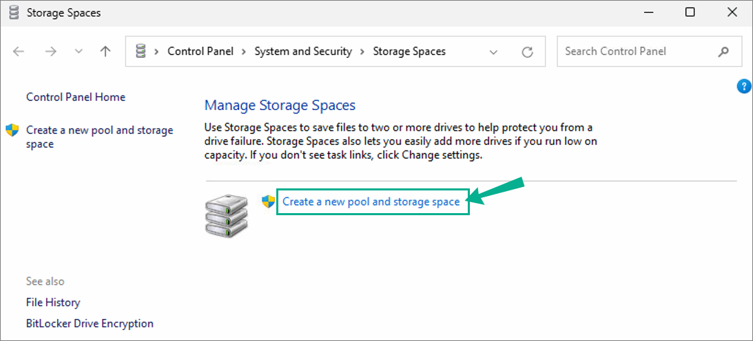Viewport: 753px width, 341px height.
Task: Click the shield icon in the left sidebar
Action: tap(12, 130)
